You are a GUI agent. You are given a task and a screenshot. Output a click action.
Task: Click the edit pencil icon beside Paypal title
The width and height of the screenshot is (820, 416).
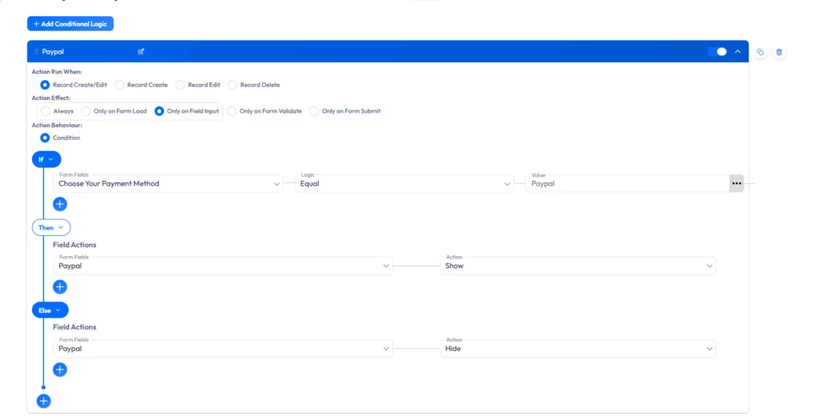[141, 51]
